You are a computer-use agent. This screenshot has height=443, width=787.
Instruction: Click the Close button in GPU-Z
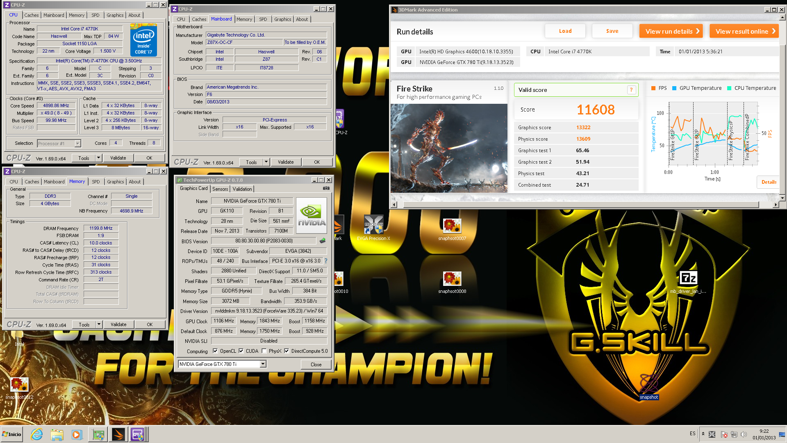tap(316, 365)
